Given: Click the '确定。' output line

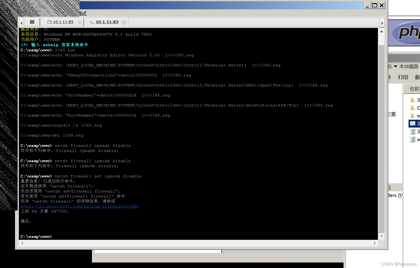Looking at the screenshot, I should click(26, 221).
